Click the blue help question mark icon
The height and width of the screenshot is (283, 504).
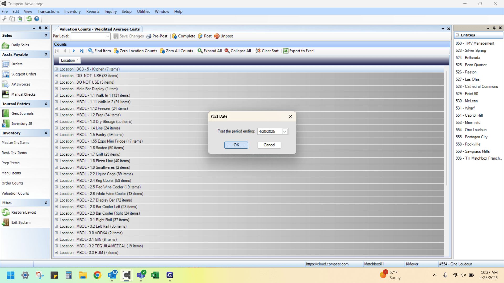click(37, 19)
